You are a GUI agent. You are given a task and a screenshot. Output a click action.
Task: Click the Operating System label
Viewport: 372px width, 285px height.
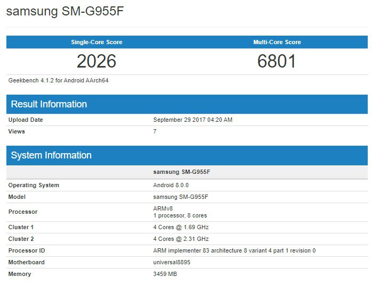tap(34, 185)
